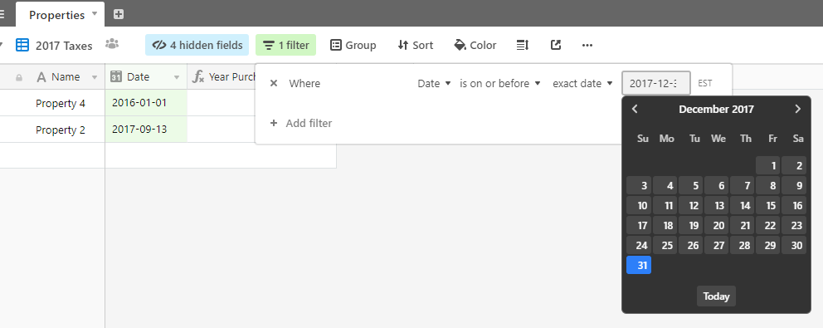Remove the Date filter condition
823x328 pixels.
[274, 83]
